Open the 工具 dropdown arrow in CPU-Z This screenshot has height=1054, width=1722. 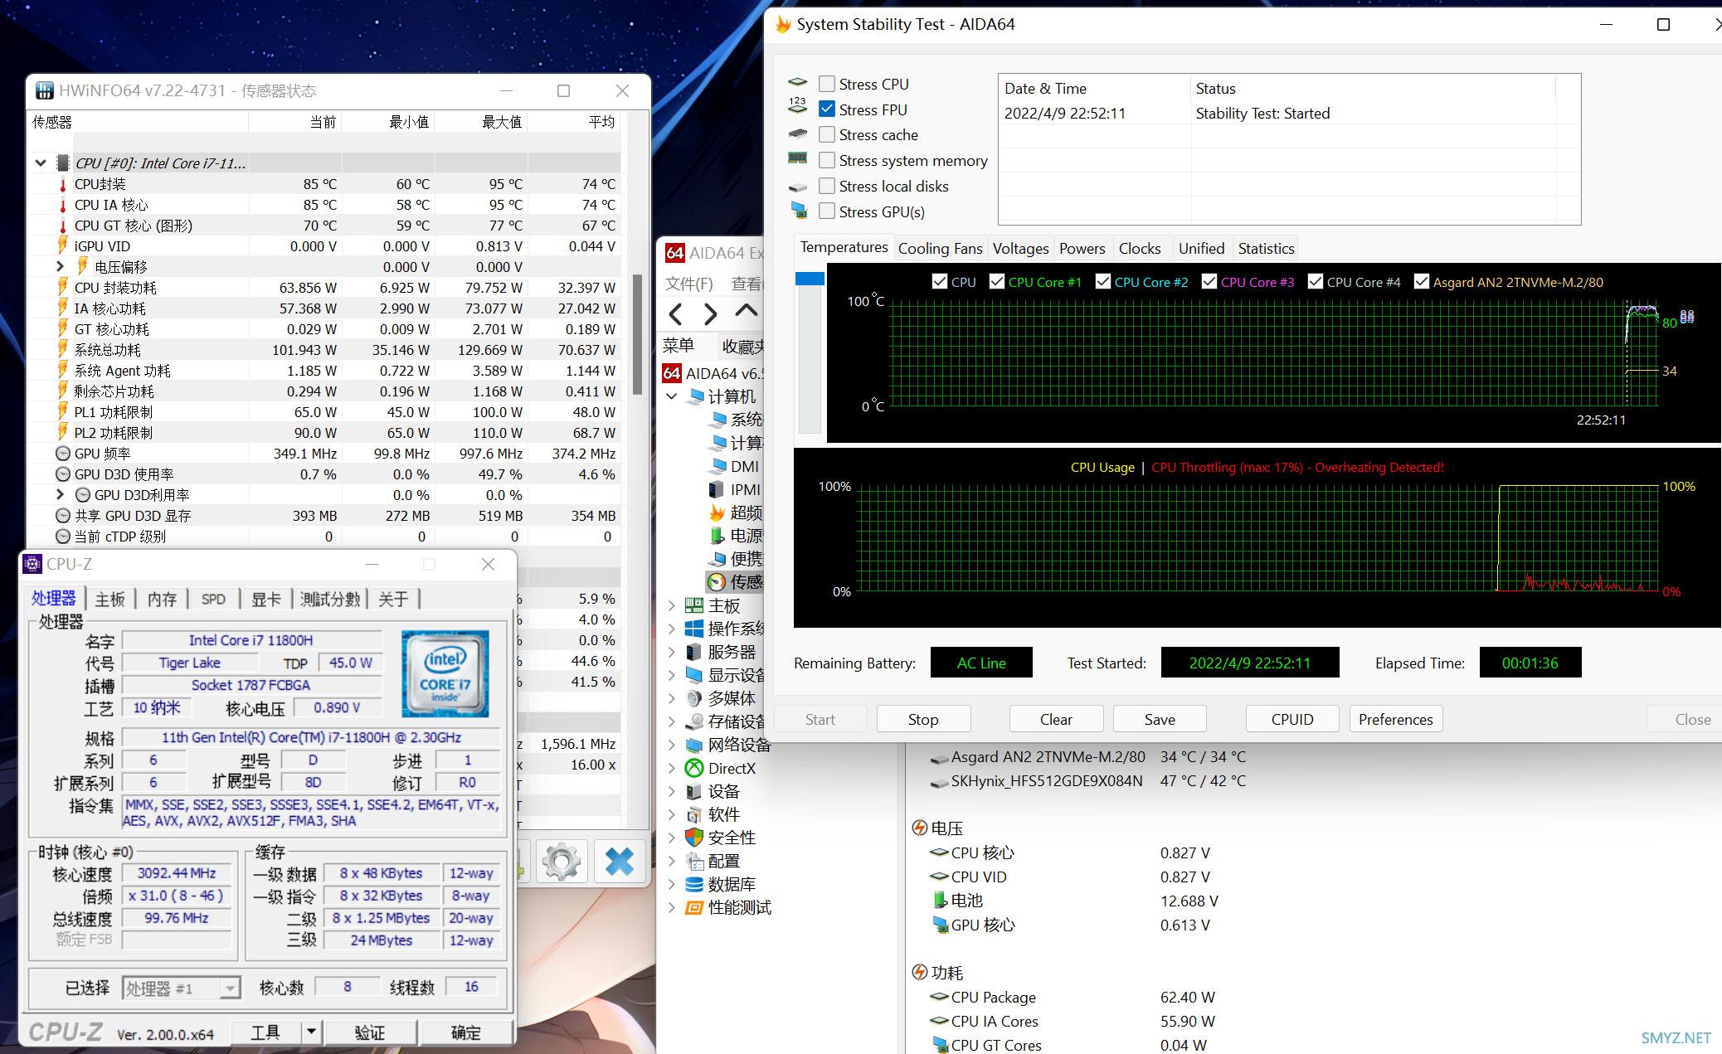click(x=311, y=1032)
